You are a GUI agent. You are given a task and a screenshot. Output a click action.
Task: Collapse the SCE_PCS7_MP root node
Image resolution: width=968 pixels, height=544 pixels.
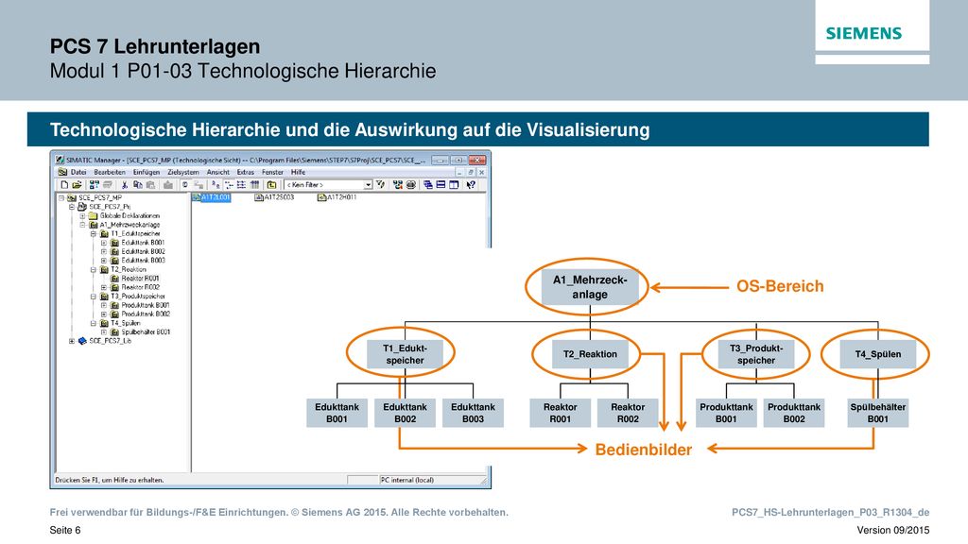[61, 198]
